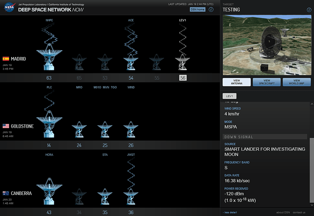This screenshot has height=216, width=314.
Task: Select Madrid antenna dish 53
Action: (105, 62)
